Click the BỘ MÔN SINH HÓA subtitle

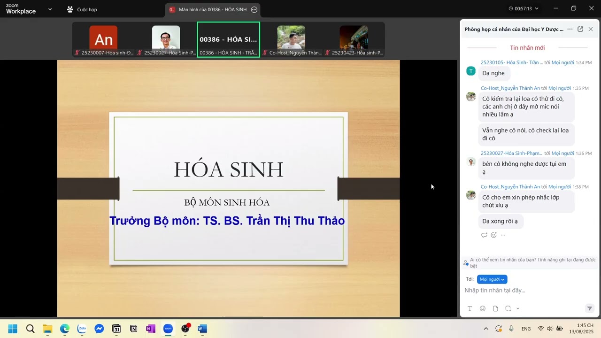(227, 203)
